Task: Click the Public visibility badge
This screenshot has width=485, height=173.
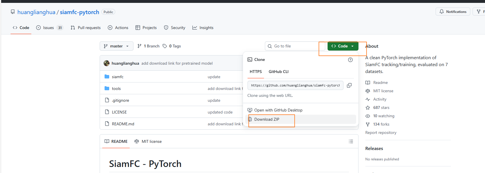Action: [x=108, y=12]
